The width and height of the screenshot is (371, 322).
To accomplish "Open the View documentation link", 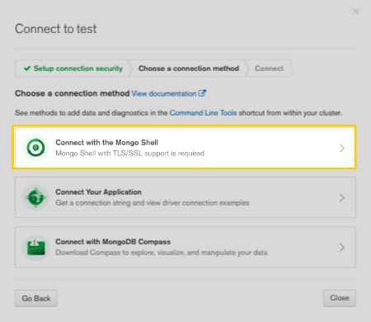I will click(x=164, y=93).
